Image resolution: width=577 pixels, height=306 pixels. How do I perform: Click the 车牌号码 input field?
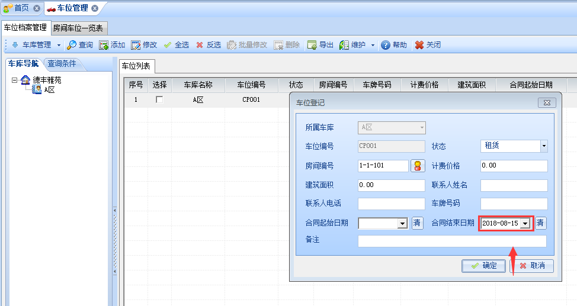(x=514, y=204)
